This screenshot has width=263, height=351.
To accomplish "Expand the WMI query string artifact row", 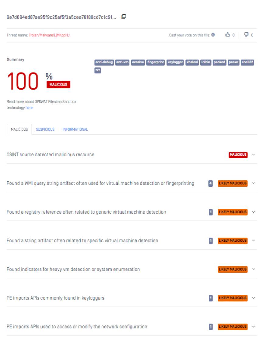I will 254,183.
